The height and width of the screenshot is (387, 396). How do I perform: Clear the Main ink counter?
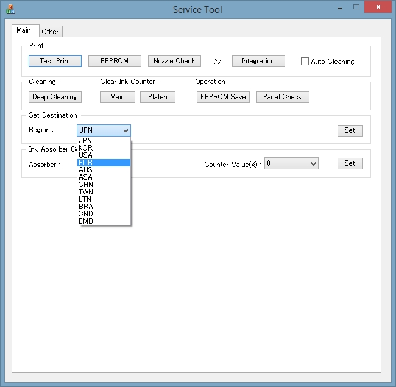pyautogui.click(x=118, y=97)
